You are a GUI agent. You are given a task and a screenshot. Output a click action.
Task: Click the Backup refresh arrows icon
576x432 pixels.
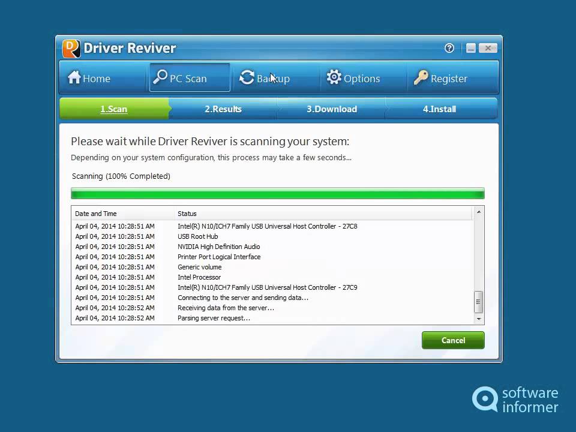click(x=247, y=77)
